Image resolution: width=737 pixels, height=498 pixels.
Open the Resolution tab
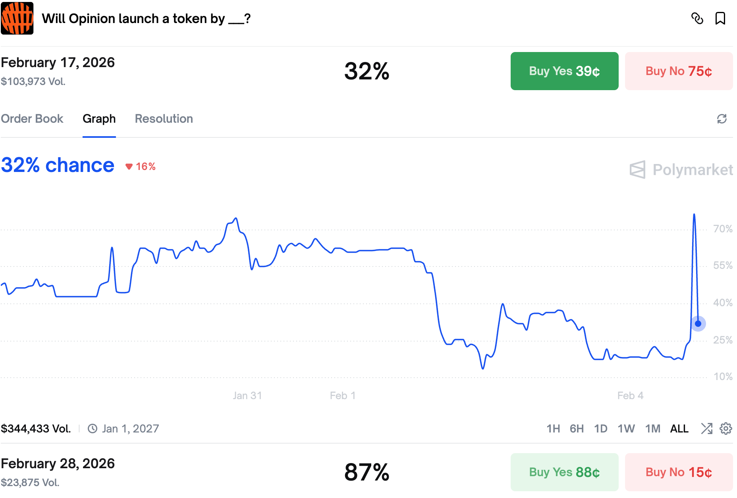click(x=164, y=119)
